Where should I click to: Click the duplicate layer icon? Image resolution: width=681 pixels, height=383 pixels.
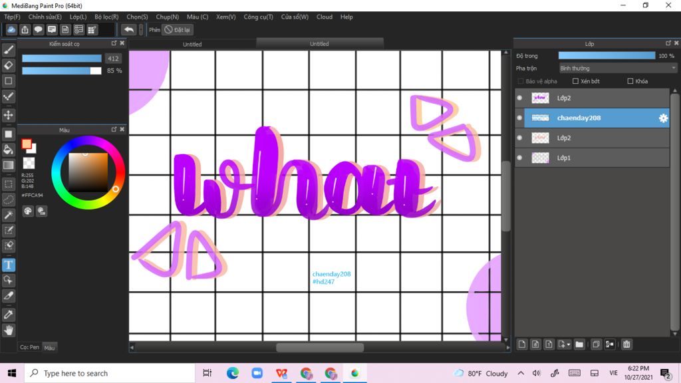point(597,344)
